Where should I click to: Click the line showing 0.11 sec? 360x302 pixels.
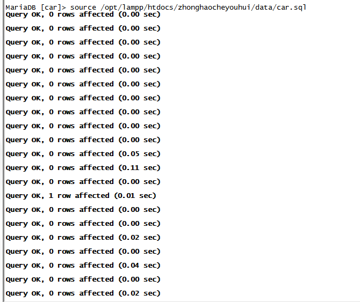[83, 168]
